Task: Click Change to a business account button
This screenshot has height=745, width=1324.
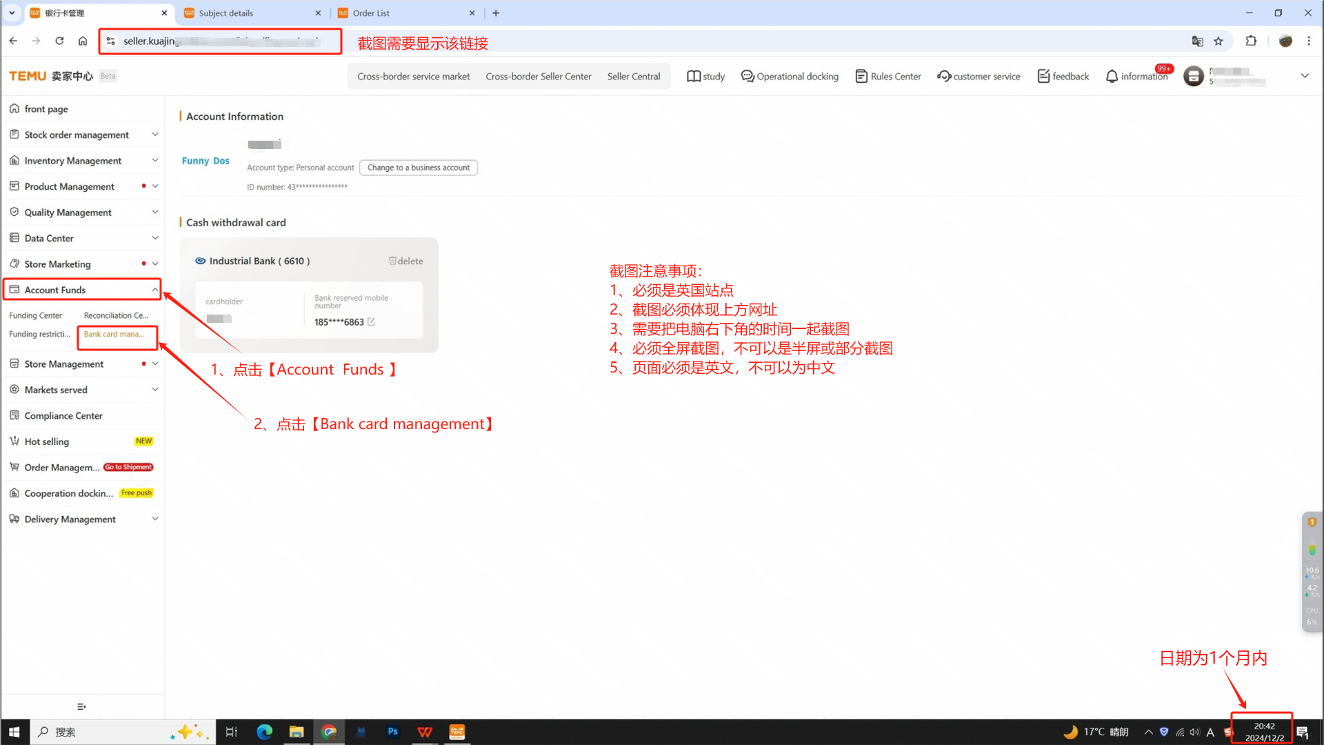Action: (418, 168)
